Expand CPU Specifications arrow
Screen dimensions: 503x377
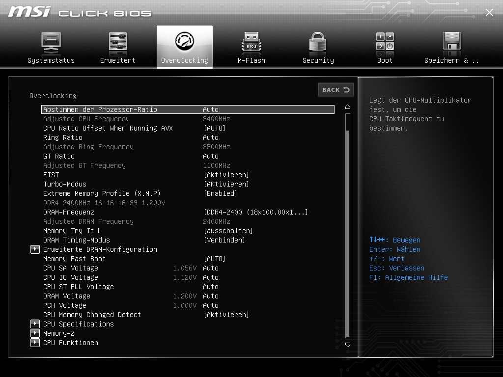tap(35, 324)
